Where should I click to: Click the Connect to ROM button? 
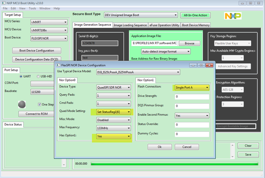click(x=37, y=114)
